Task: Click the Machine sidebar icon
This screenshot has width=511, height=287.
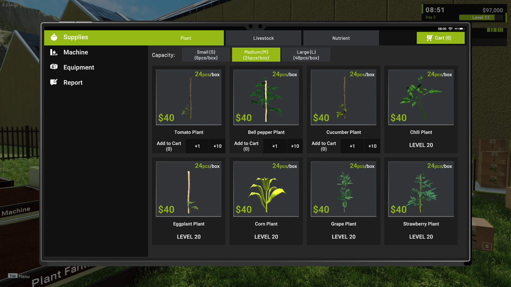Action: (x=54, y=52)
